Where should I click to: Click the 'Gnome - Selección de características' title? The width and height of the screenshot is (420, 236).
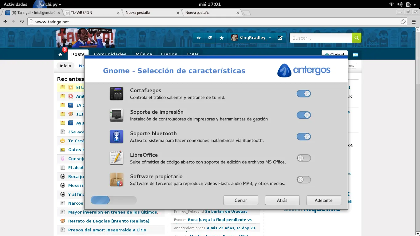[x=174, y=71]
